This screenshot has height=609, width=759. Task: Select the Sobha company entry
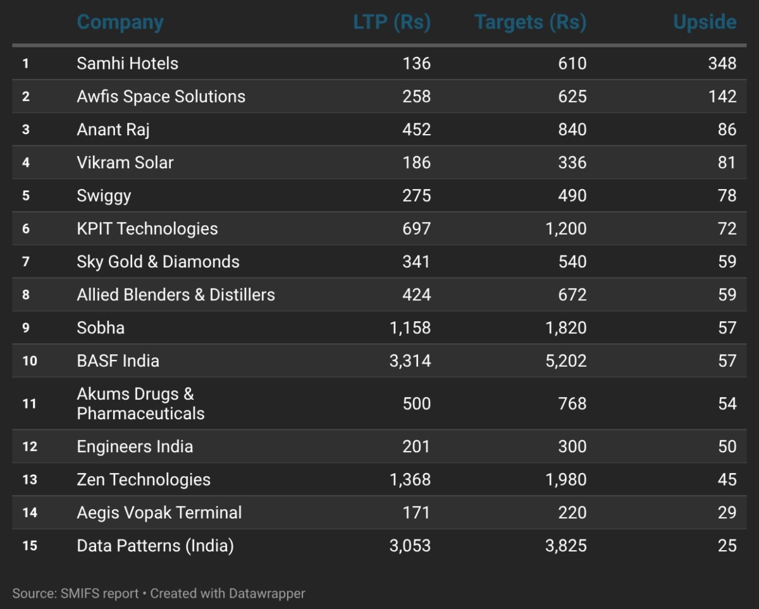(x=101, y=328)
